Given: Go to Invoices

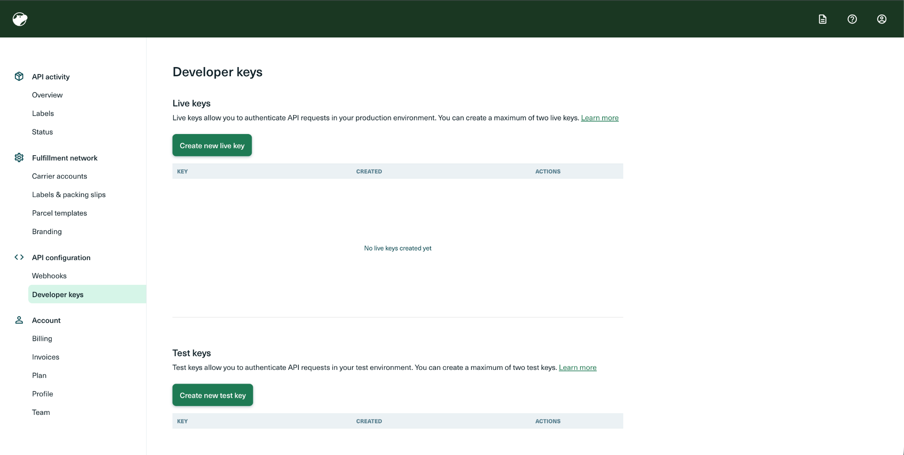Looking at the screenshot, I should click(x=45, y=357).
